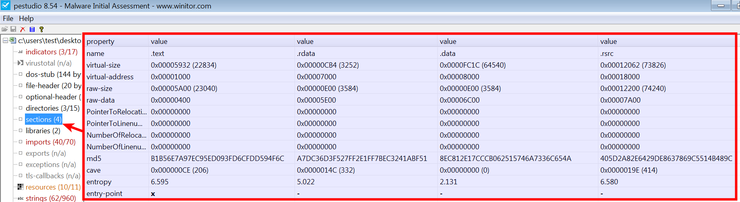Viewport: 740px width, 202px height.
Task: Click the save floppy disk toolbar icon
Action: pos(13,29)
